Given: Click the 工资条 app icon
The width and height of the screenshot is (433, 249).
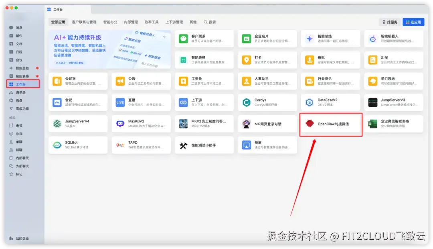Looking at the screenshot, I should click(x=183, y=81).
